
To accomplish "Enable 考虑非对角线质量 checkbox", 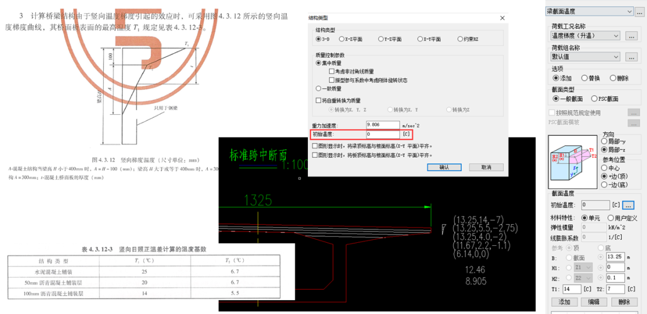I will tap(331, 72).
